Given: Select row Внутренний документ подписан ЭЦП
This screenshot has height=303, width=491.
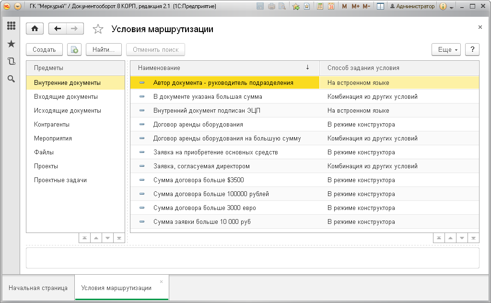Looking at the screenshot, I should point(304,110).
